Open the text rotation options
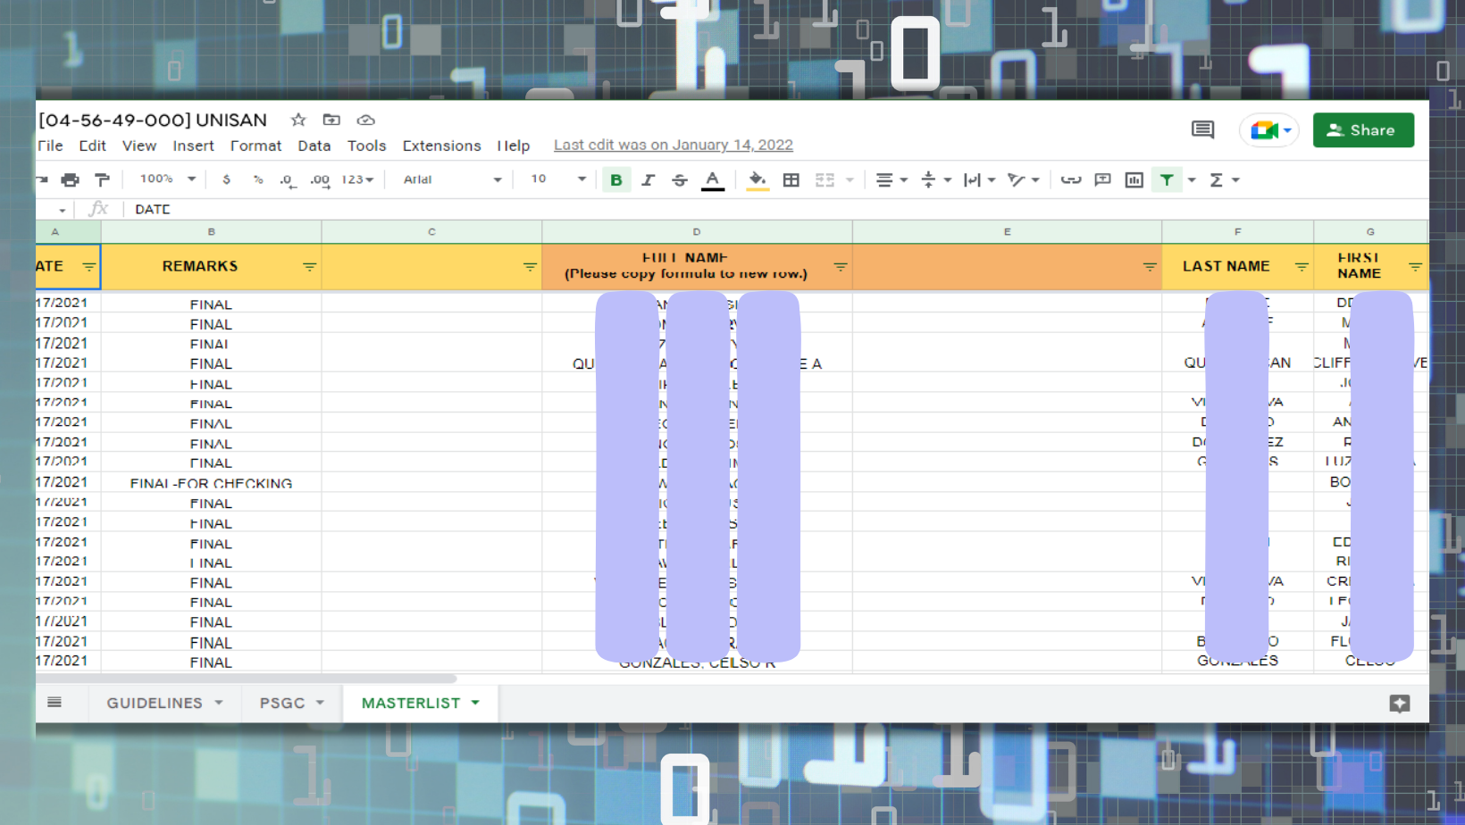This screenshot has width=1465, height=825. (x=1023, y=179)
